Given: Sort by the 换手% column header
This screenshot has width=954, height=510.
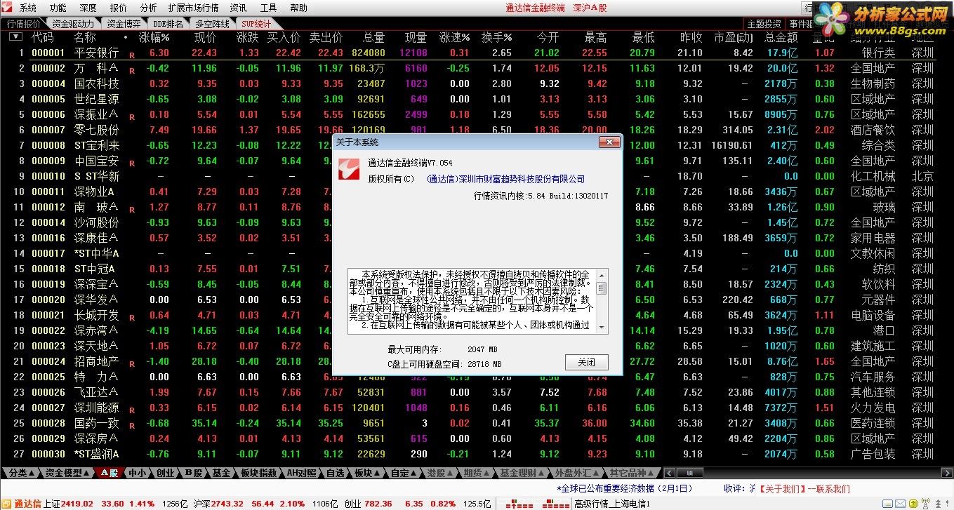Looking at the screenshot, I should pyautogui.click(x=496, y=37).
